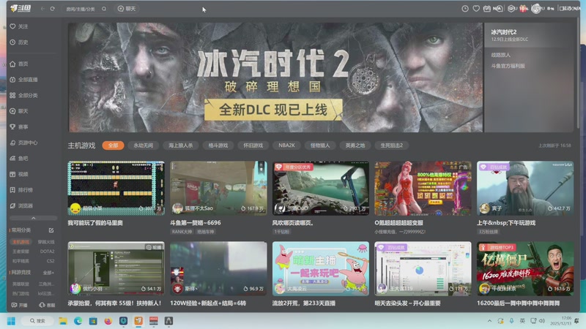
Task: Open the 16200最后一舞 stream
Action: [x=525, y=268]
